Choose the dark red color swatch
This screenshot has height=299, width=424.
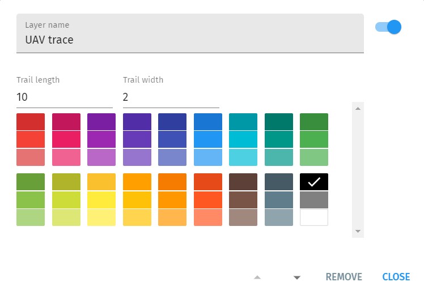tap(31, 122)
